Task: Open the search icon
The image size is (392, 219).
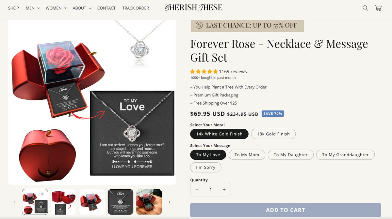Action: pos(365,8)
